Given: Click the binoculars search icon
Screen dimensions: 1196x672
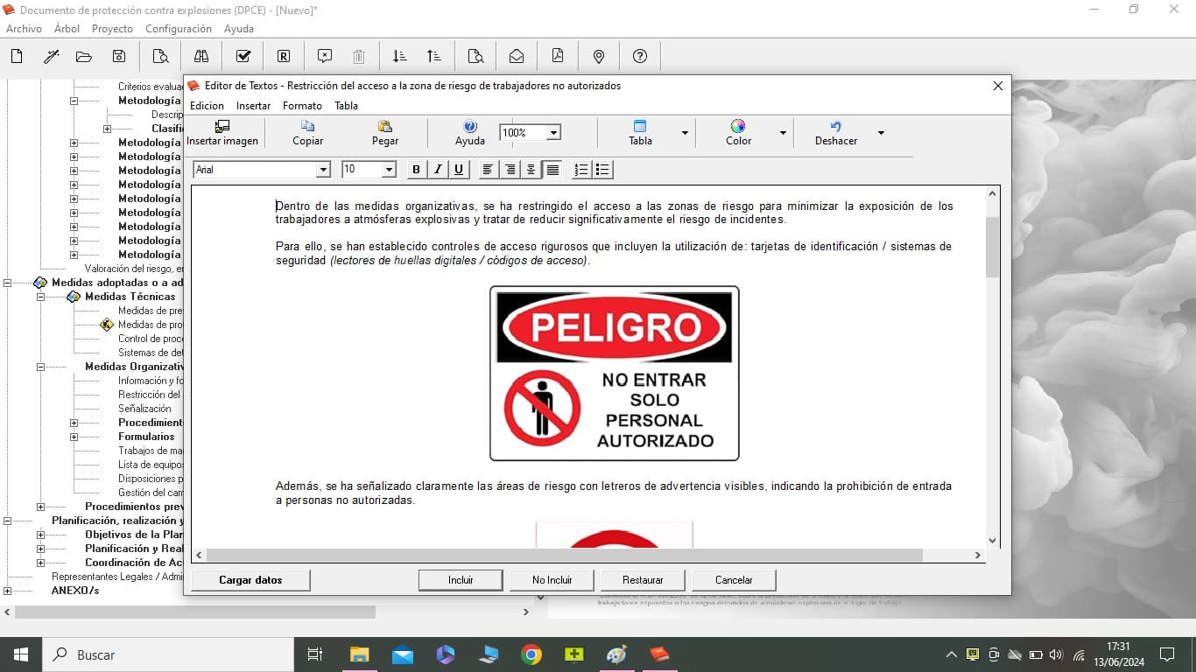Looking at the screenshot, I should pyautogui.click(x=201, y=56).
